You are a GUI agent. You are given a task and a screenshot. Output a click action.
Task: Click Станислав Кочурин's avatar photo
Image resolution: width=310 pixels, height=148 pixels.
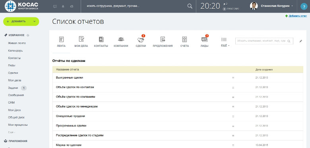[254, 6]
